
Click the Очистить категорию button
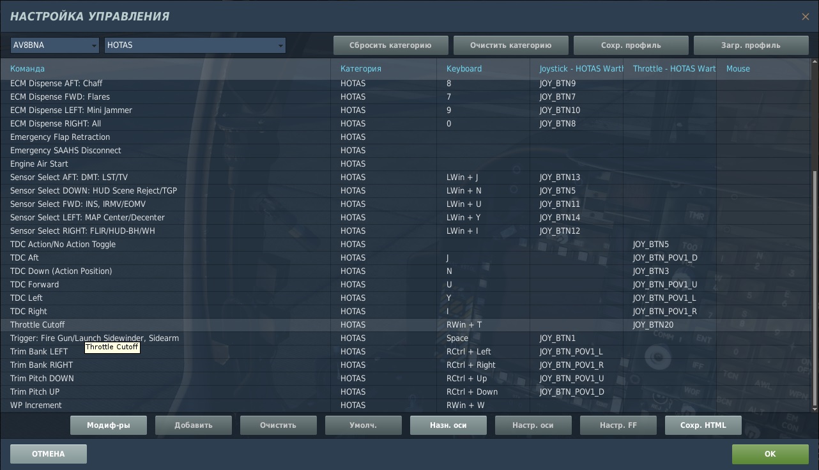(x=510, y=45)
